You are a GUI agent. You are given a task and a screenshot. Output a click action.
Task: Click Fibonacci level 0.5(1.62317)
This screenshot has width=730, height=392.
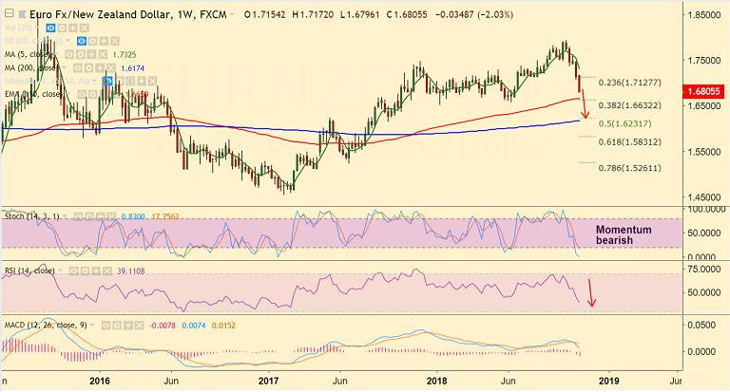pyautogui.click(x=624, y=123)
